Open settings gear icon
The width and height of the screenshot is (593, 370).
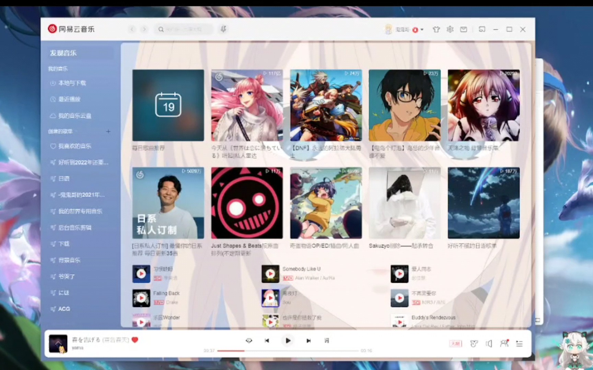(450, 29)
